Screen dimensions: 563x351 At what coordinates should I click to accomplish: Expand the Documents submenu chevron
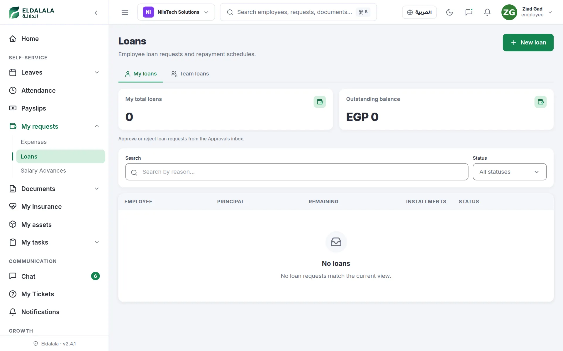[97, 189]
